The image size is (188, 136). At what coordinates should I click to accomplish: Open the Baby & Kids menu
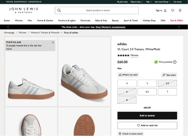tap(101, 21)
